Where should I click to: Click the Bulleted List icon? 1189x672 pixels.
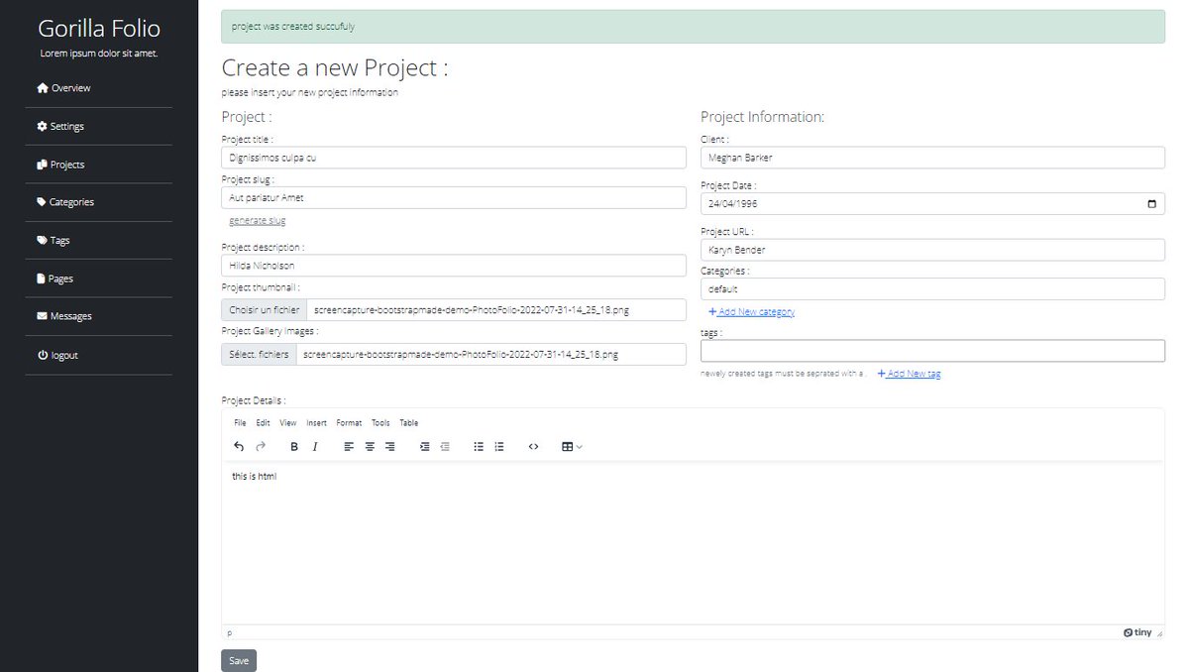[x=478, y=446]
